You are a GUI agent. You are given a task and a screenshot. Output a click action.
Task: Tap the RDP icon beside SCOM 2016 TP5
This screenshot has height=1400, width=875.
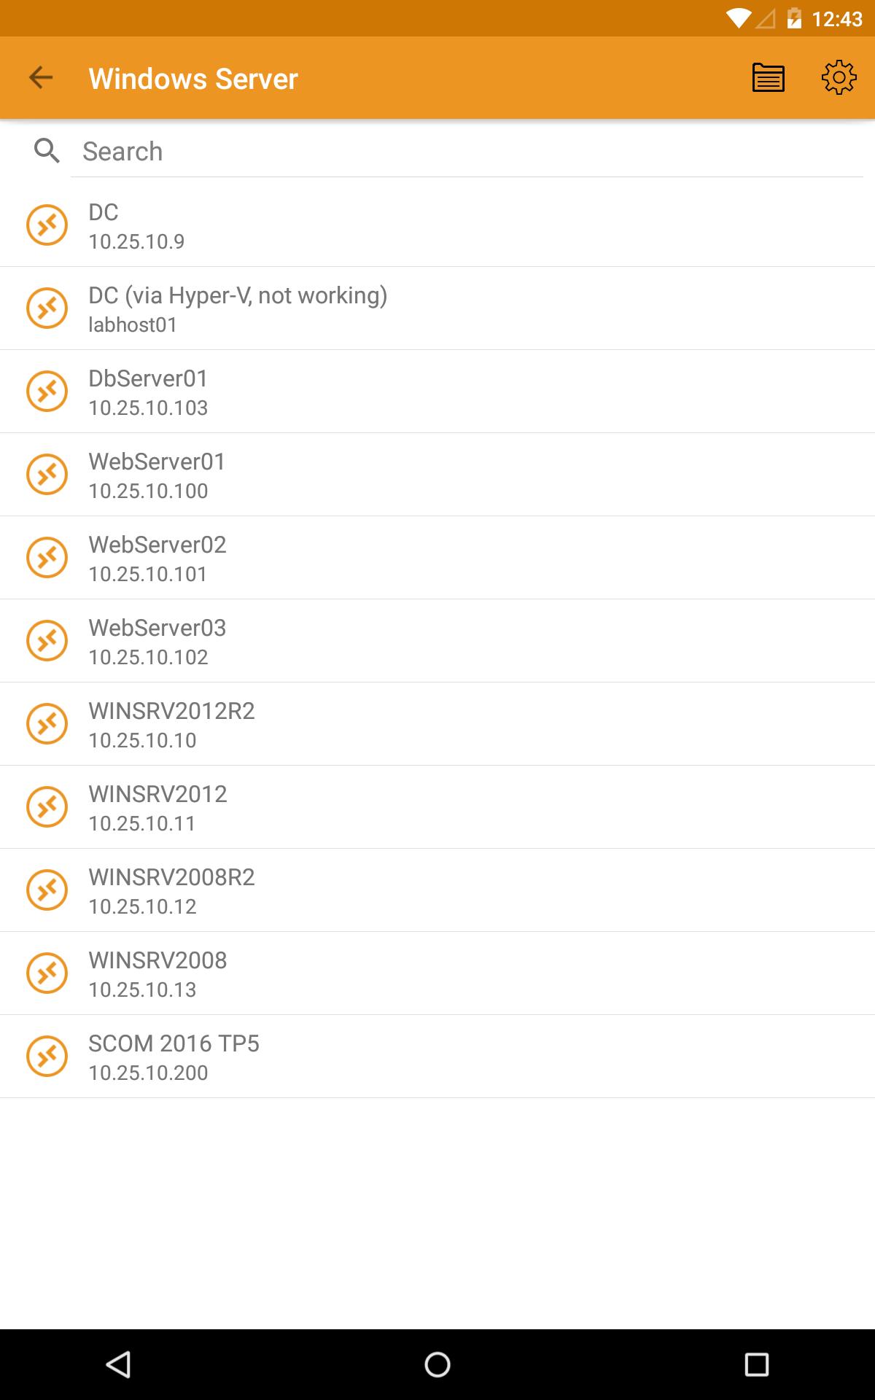(x=47, y=1056)
